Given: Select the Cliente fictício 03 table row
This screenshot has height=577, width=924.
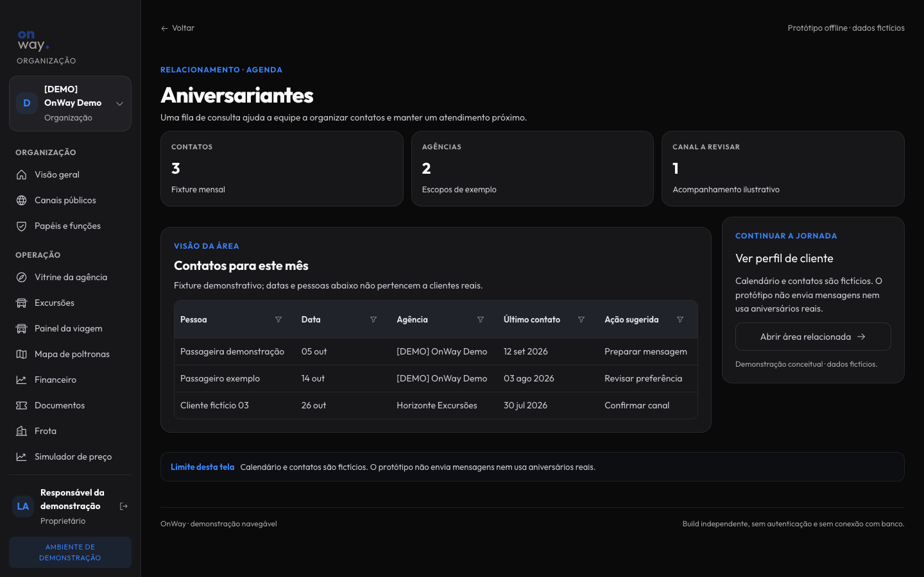Looking at the screenshot, I should pyautogui.click(x=436, y=405).
